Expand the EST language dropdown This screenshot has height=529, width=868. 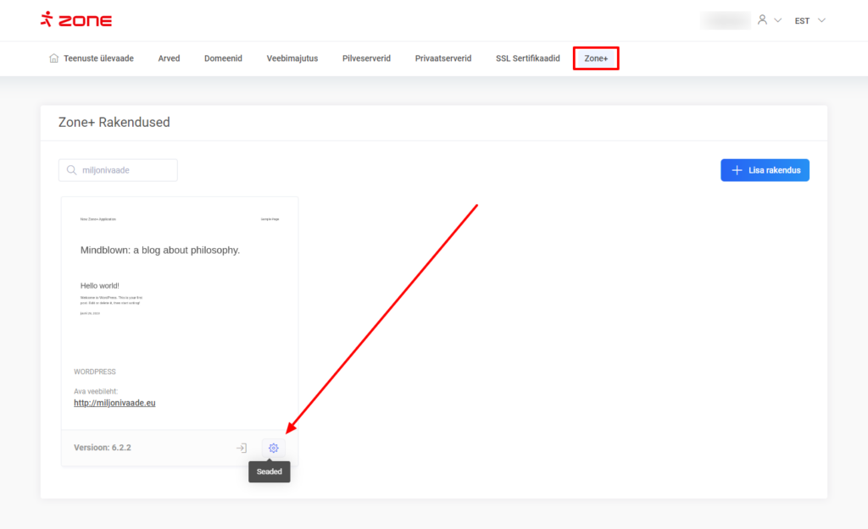pyautogui.click(x=809, y=20)
